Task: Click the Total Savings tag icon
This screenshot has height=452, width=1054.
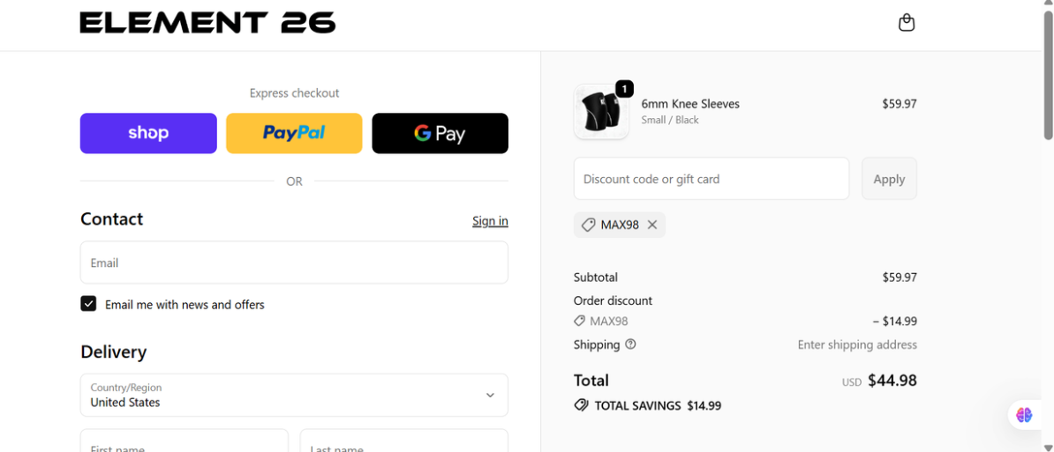Action: pos(582,405)
